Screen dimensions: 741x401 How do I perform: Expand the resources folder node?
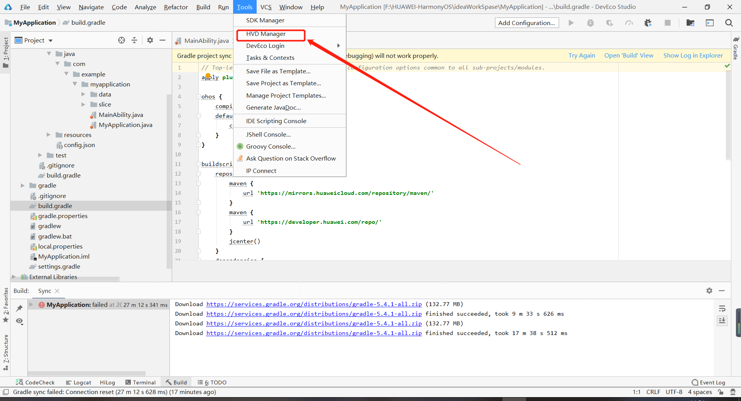pyautogui.click(x=49, y=135)
